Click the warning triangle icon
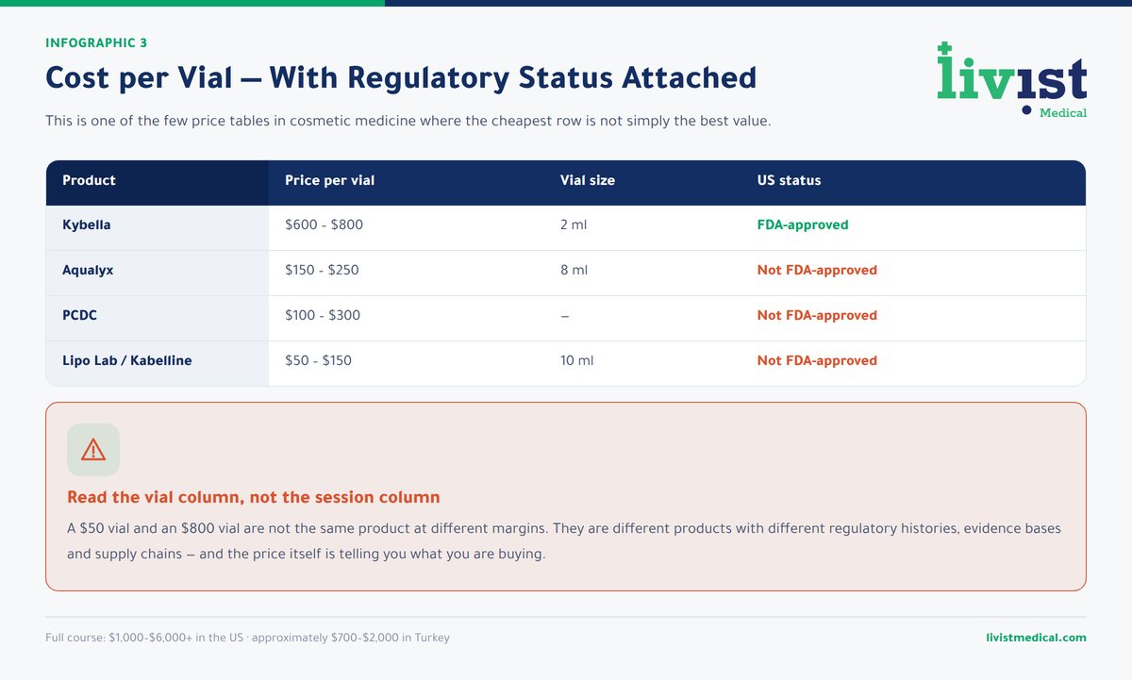Screen dimensions: 1132x680 (x=93, y=450)
